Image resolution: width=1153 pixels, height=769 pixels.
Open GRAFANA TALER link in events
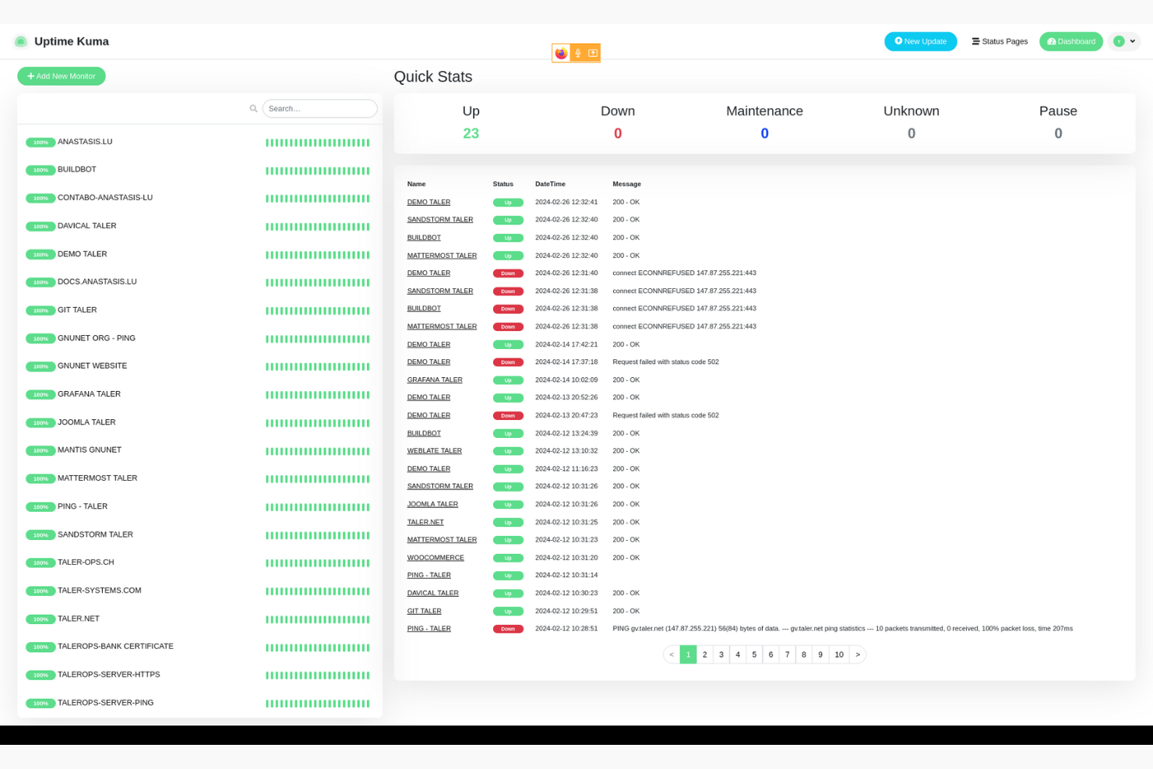point(435,380)
